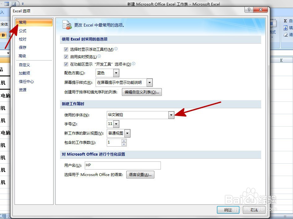Click the 确定 button to confirm
The height and width of the screenshot is (219, 293).
(x=228, y=210)
